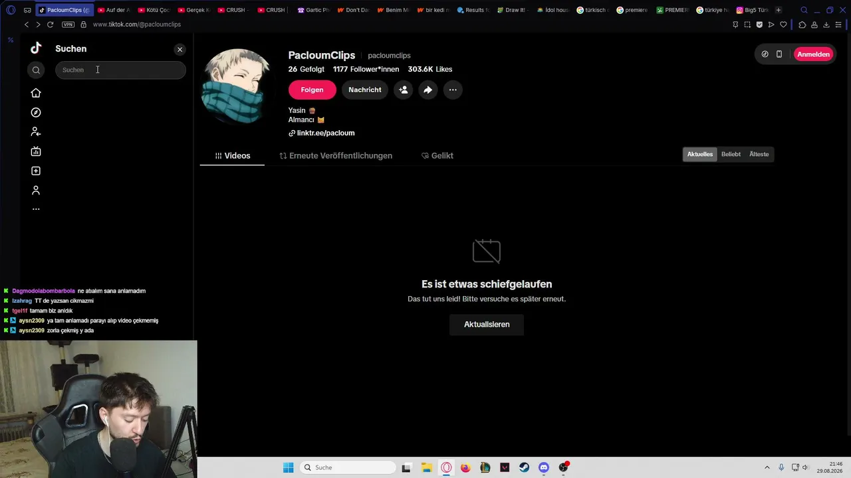This screenshot has height=478, width=851.
Task: Click the TikTok logo in the sidebar
Action: (36, 48)
